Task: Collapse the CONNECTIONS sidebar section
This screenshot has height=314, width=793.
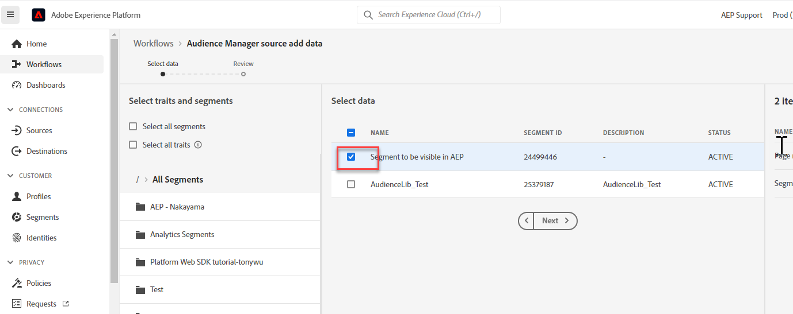Action: [10, 110]
